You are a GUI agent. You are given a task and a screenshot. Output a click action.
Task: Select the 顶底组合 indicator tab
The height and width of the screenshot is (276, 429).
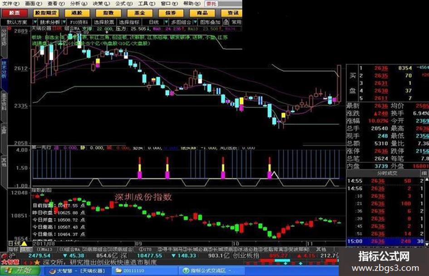(x=120, y=249)
